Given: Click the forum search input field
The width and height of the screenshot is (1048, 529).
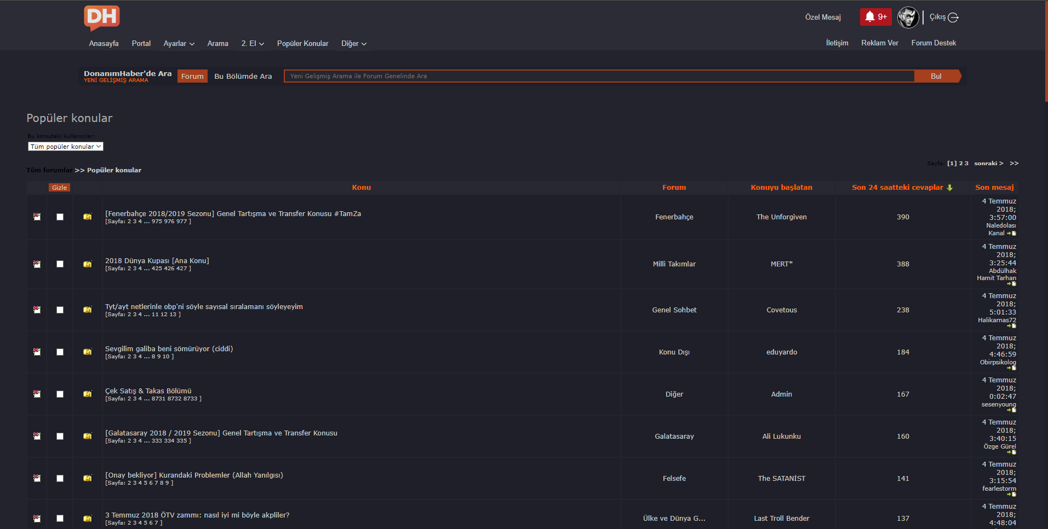Looking at the screenshot, I should coord(599,76).
